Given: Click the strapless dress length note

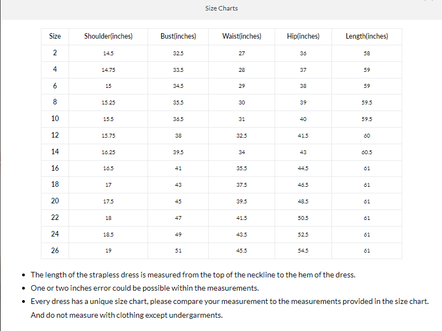Looking at the screenshot, I should coord(193,275).
